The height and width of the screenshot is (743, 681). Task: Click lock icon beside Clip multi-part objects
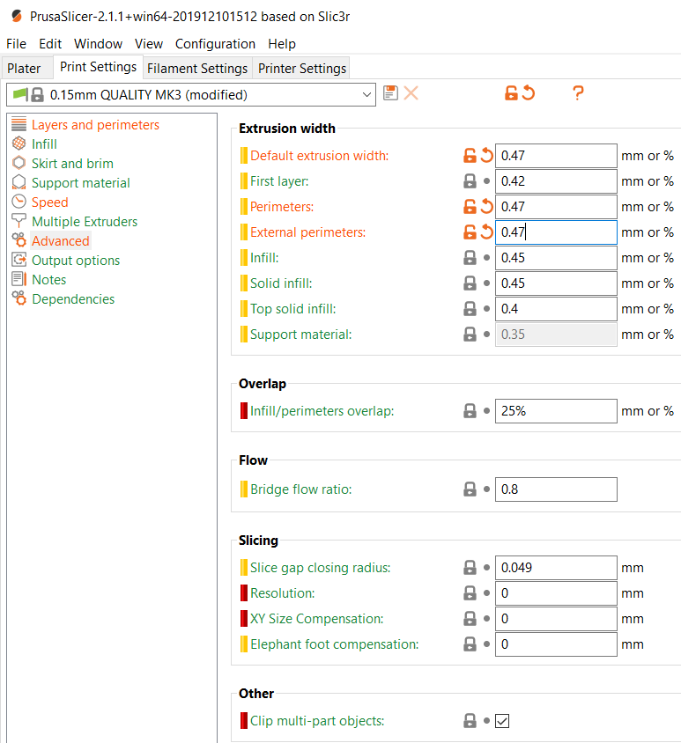click(x=470, y=721)
